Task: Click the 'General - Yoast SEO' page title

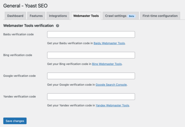Action: (25, 6)
